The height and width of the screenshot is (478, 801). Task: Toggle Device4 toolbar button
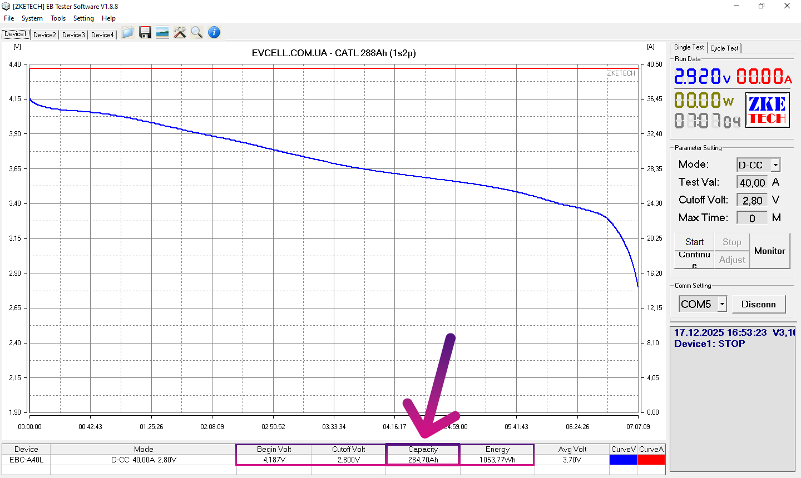102,34
